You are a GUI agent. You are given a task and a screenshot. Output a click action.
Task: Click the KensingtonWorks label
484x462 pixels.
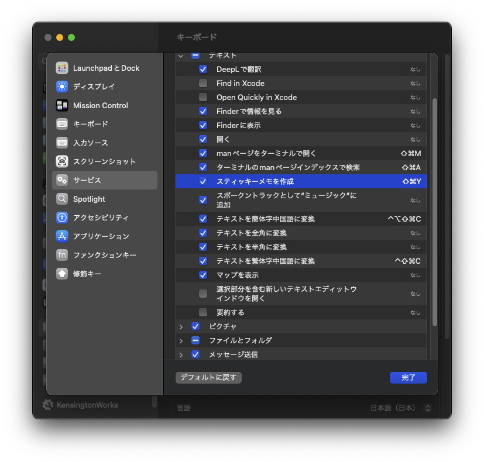pos(87,405)
